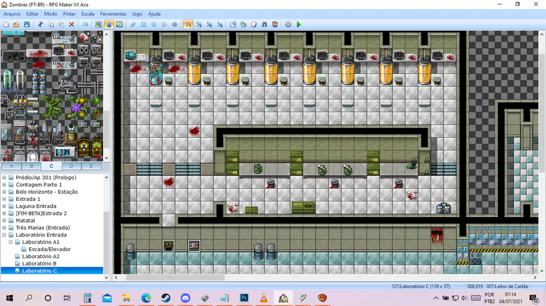Viewport: 546px width, 306px height.
Task: Switch to tileset tab D
Action: pyautogui.click(x=71, y=166)
